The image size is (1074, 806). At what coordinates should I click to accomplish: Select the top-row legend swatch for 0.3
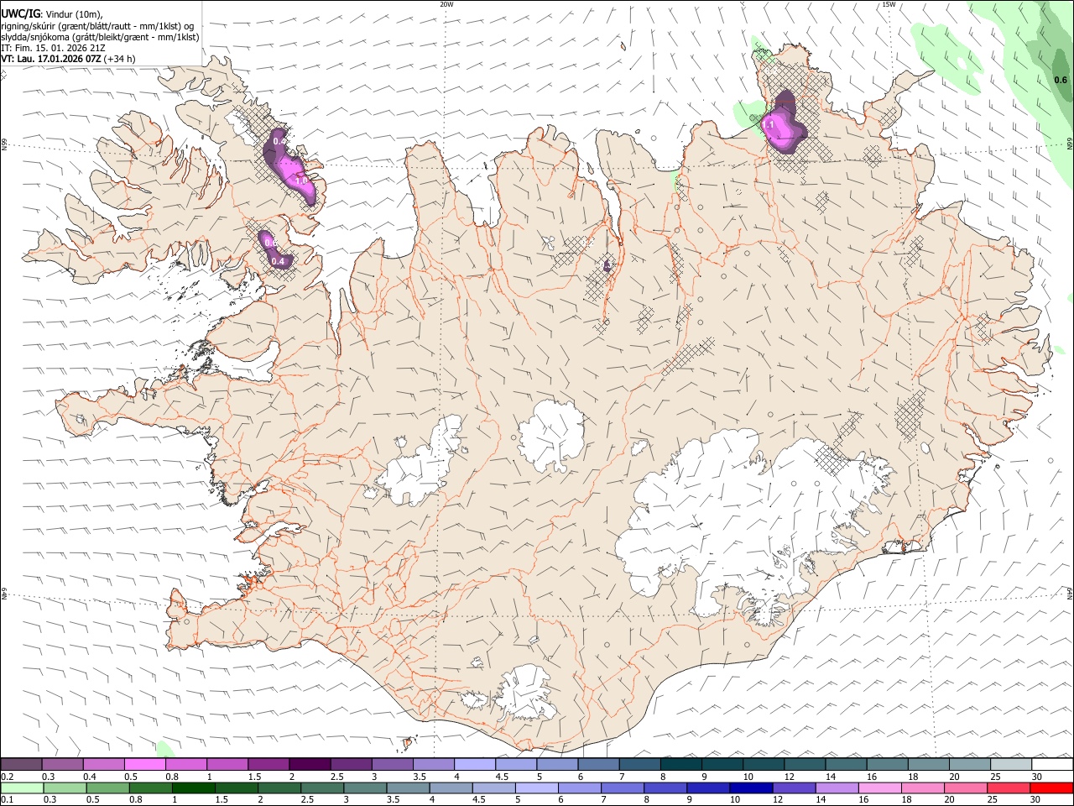(x=62, y=764)
